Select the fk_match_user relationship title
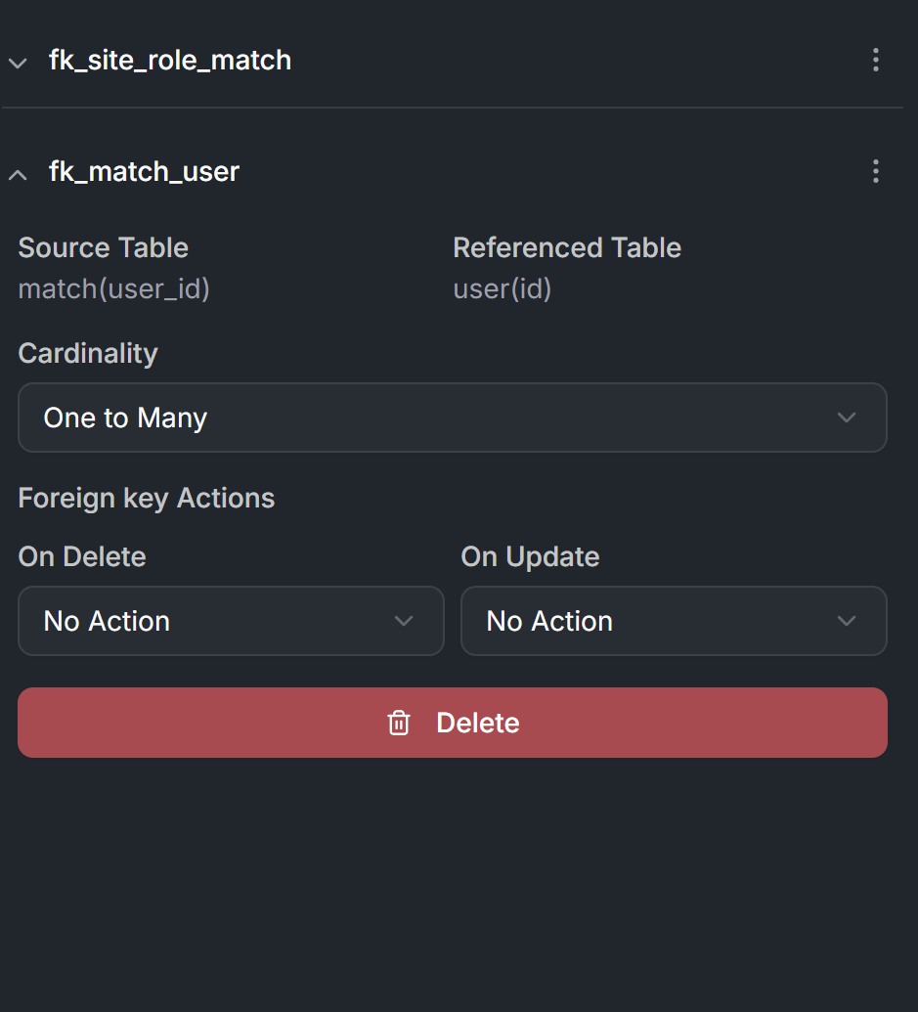The image size is (918, 1012). [145, 171]
